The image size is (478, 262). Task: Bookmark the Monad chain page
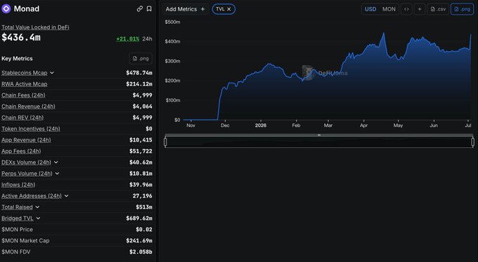coord(149,9)
